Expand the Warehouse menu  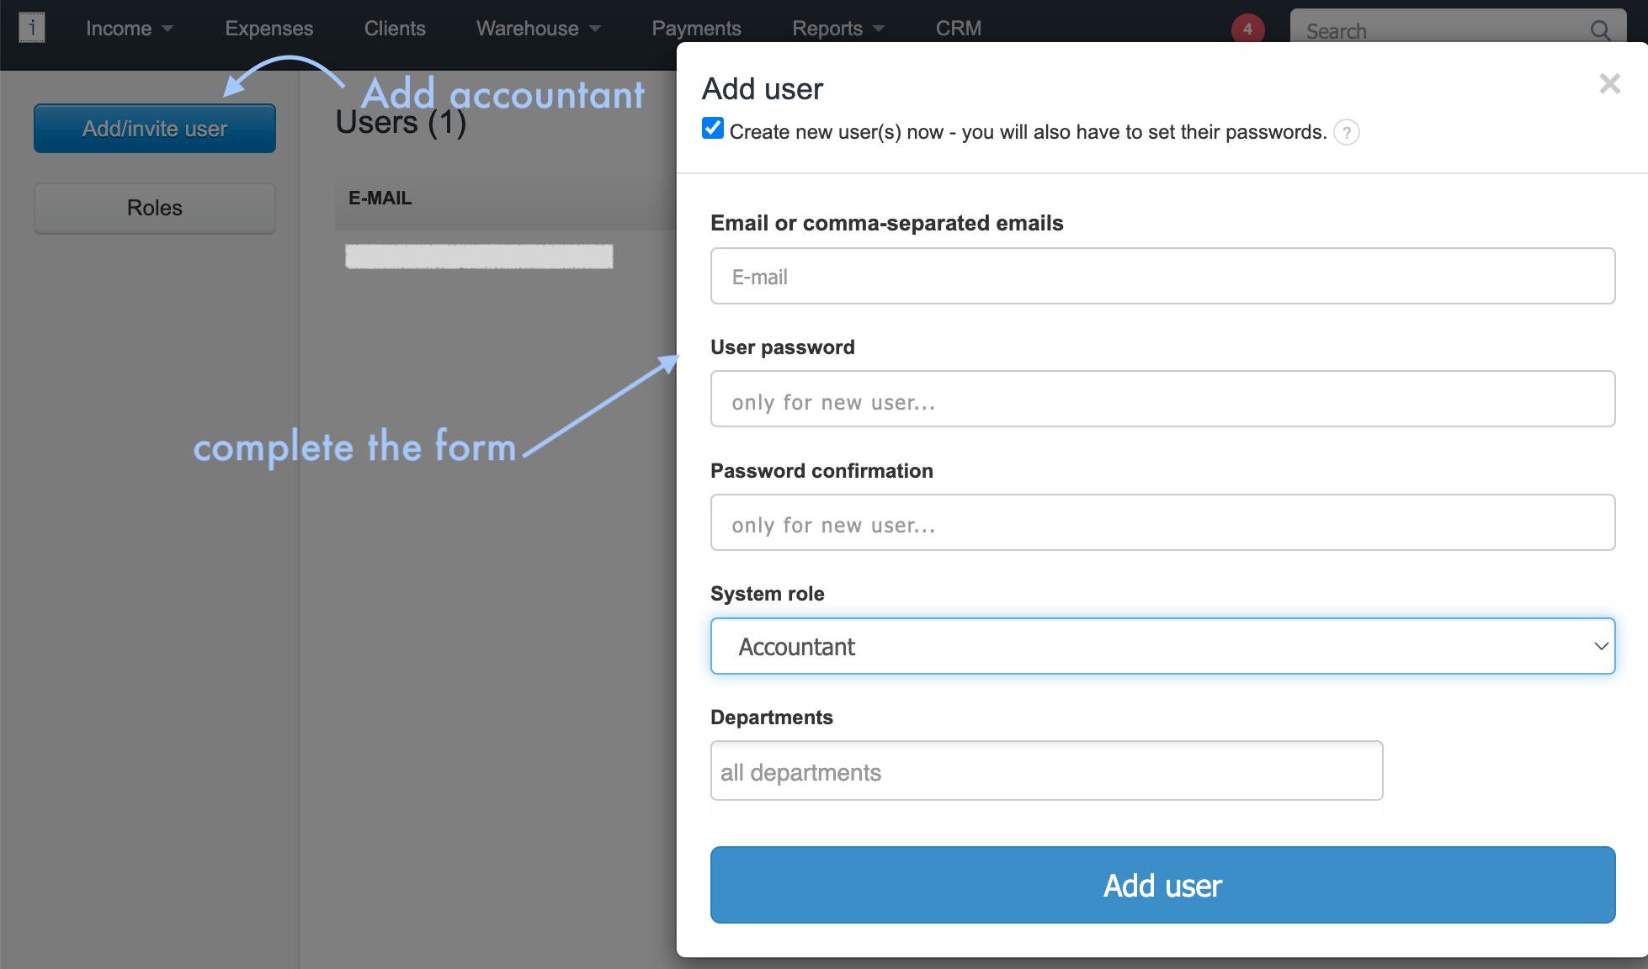[539, 29]
